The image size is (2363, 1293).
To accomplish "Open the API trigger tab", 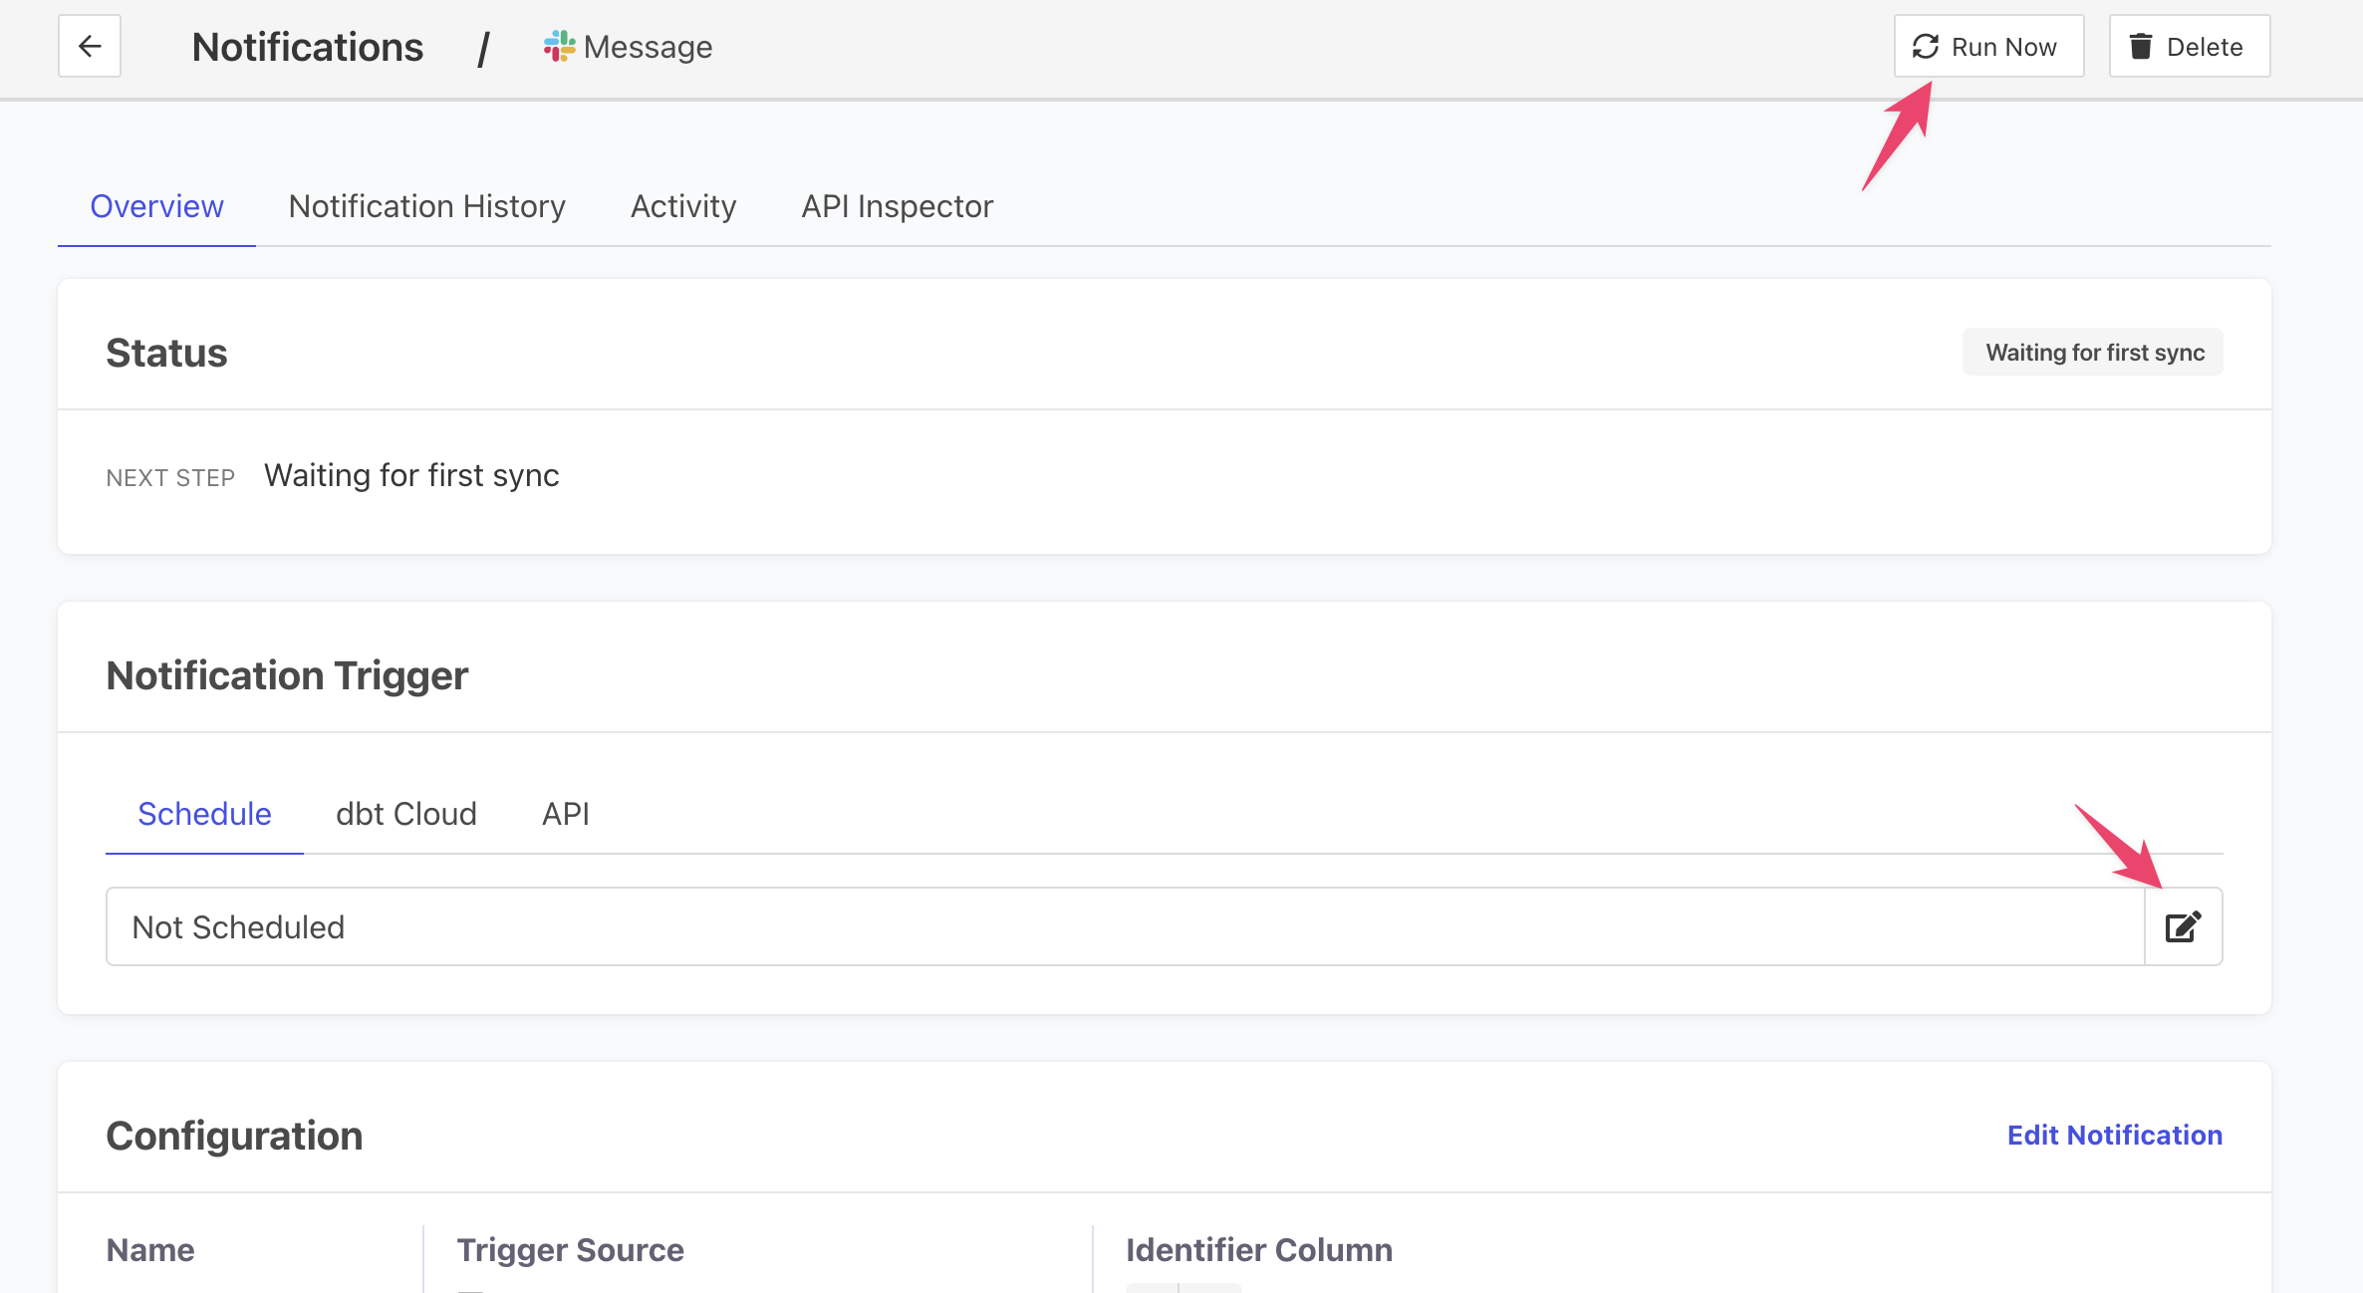I will click(566, 814).
